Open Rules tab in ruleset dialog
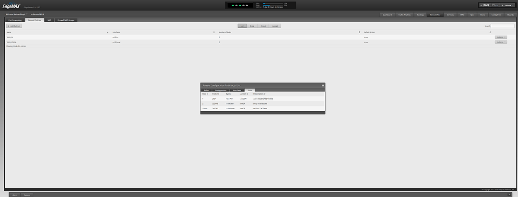 (x=206, y=90)
